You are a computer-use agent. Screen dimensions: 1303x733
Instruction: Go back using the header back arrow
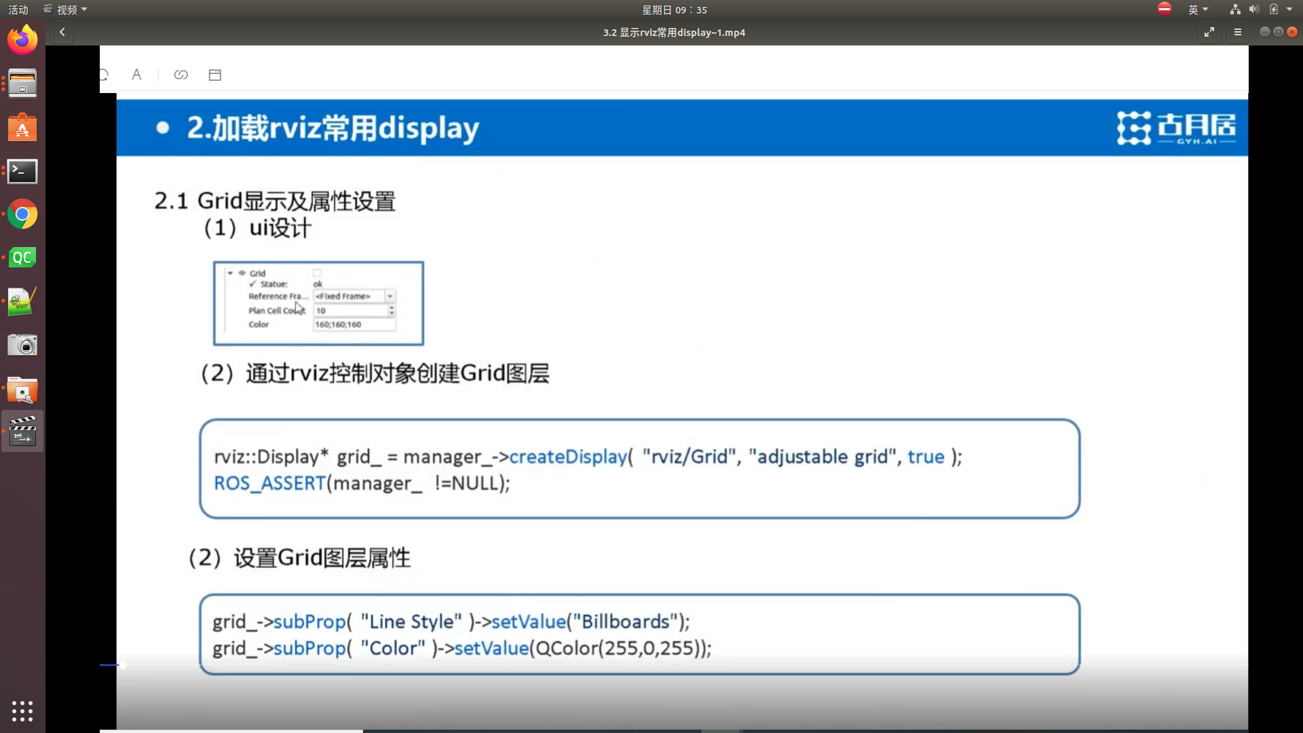point(62,32)
